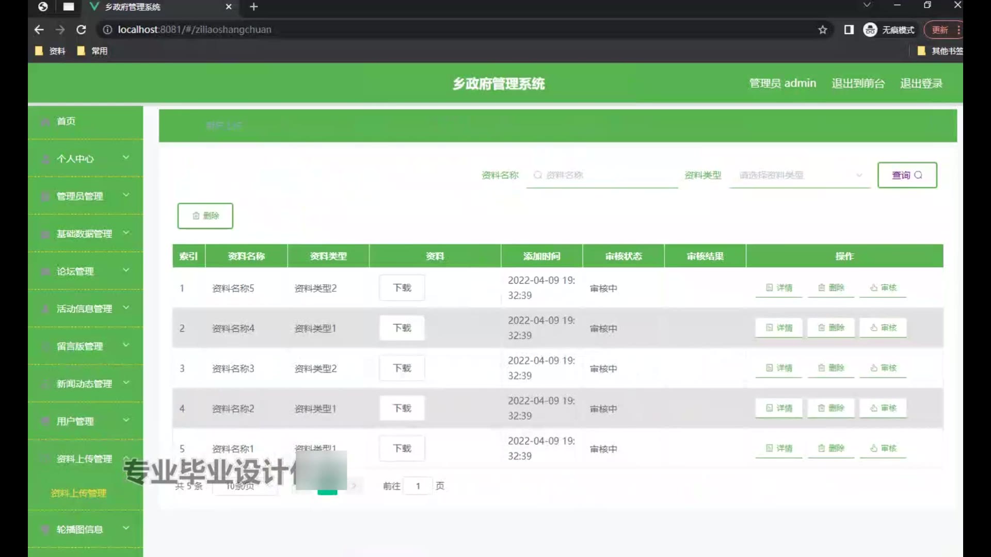Click the 下载 button in row 4
The height and width of the screenshot is (557, 991).
click(402, 408)
